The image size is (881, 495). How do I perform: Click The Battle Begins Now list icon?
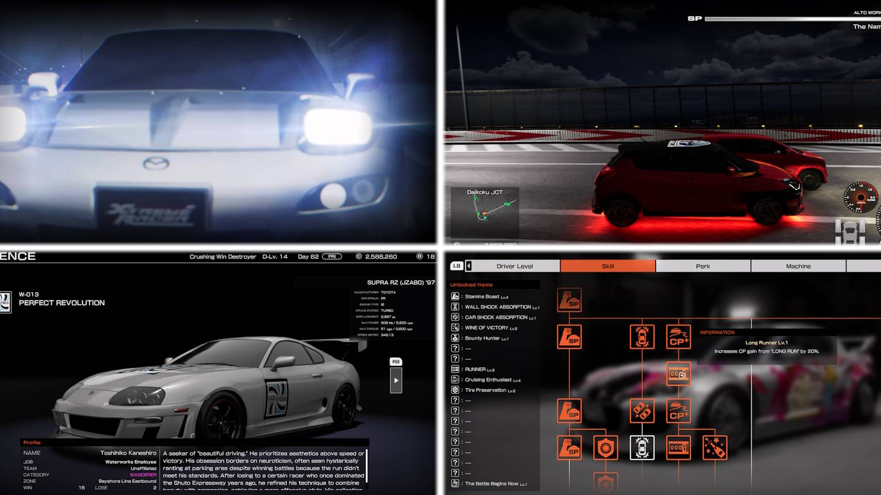point(455,483)
